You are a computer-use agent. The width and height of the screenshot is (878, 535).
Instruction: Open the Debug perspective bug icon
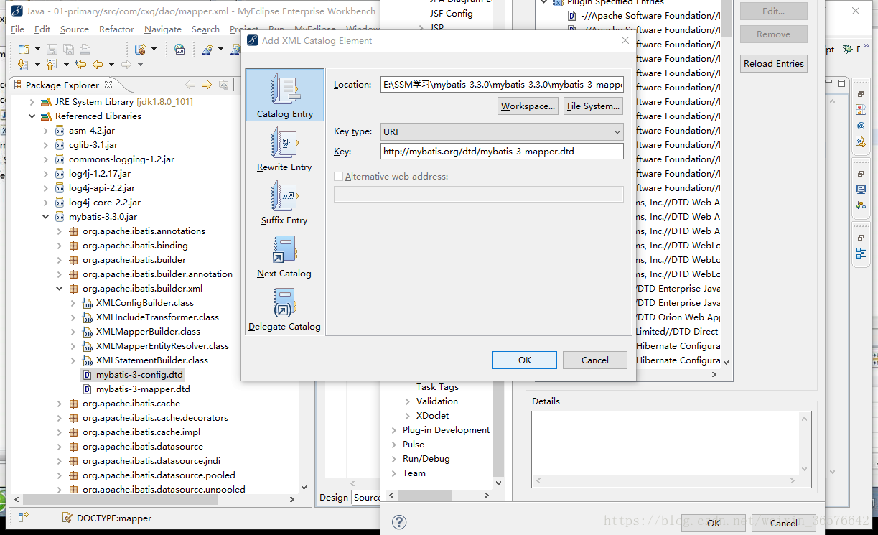(x=849, y=49)
